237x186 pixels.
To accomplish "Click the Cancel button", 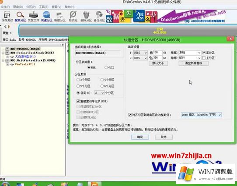I will point(164,137).
